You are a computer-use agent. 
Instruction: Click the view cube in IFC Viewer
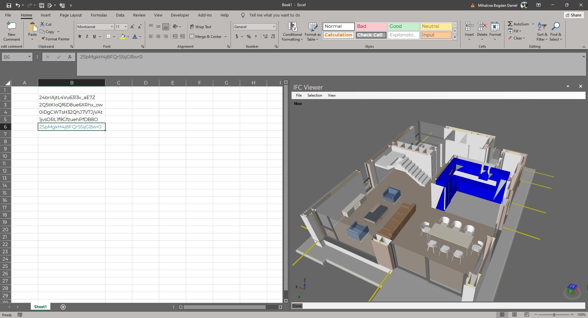pos(571,289)
